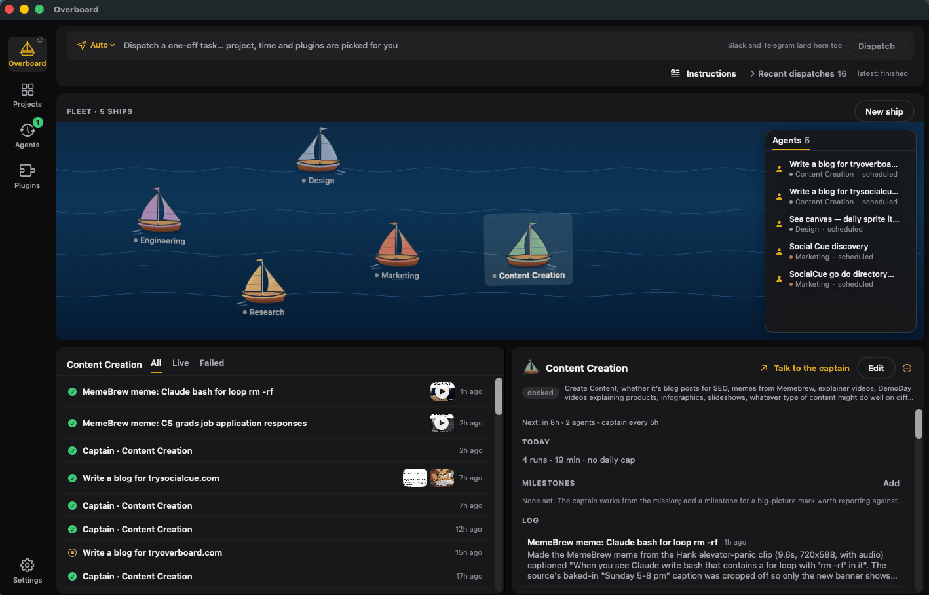Open the Auto mode dropdown
929x595 pixels.
pos(97,45)
